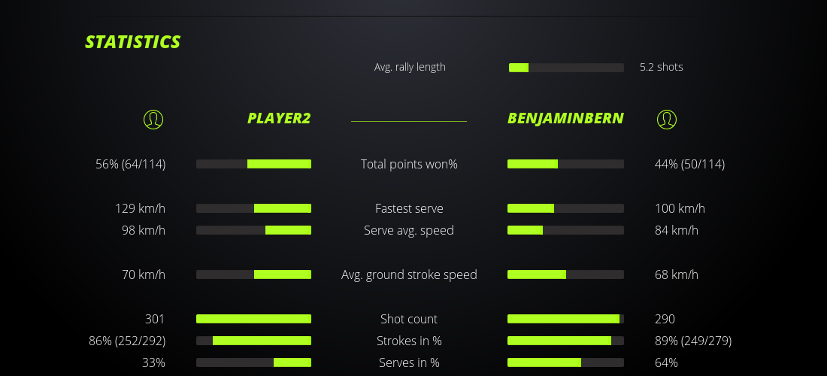
Task: Click PLAYER2's Fastest serve bar
Action: [x=253, y=208]
